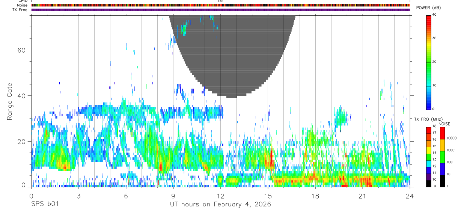Click the NOISE legend title

tap(444, 124)
